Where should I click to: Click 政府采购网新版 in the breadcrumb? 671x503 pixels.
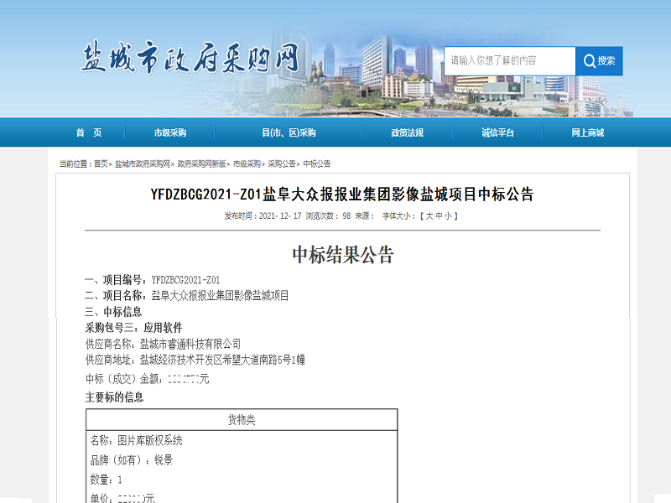click(203, 164)
